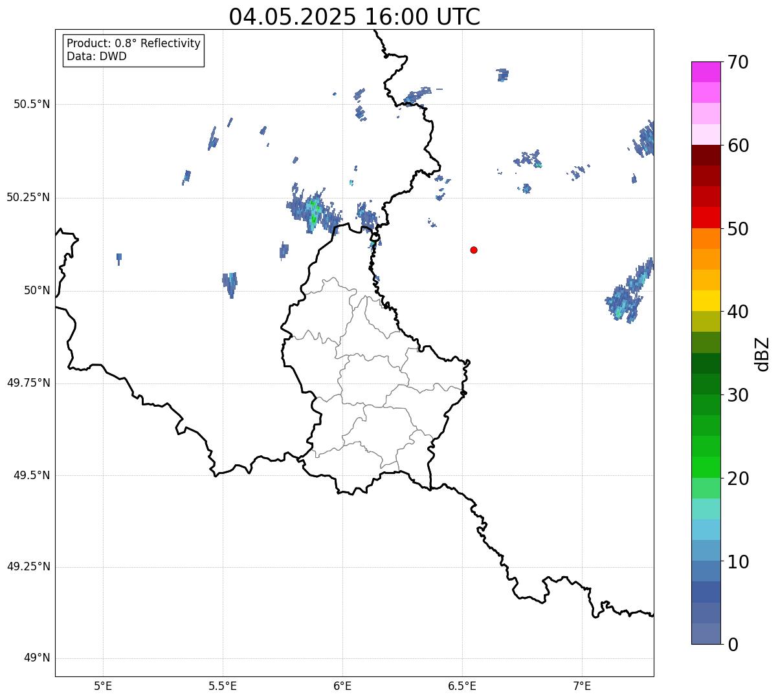Click the 49°N latitude label
778x699 pixels.
[37, 658]
